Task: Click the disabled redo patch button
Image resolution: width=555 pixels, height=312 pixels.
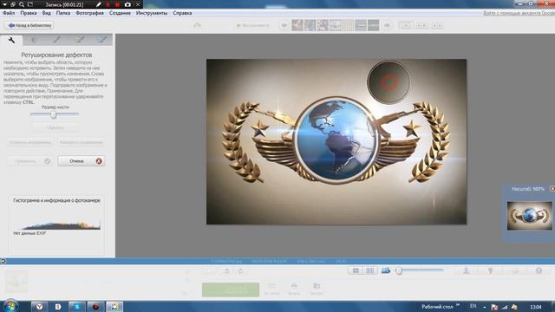Action: [x=81, y=142]
